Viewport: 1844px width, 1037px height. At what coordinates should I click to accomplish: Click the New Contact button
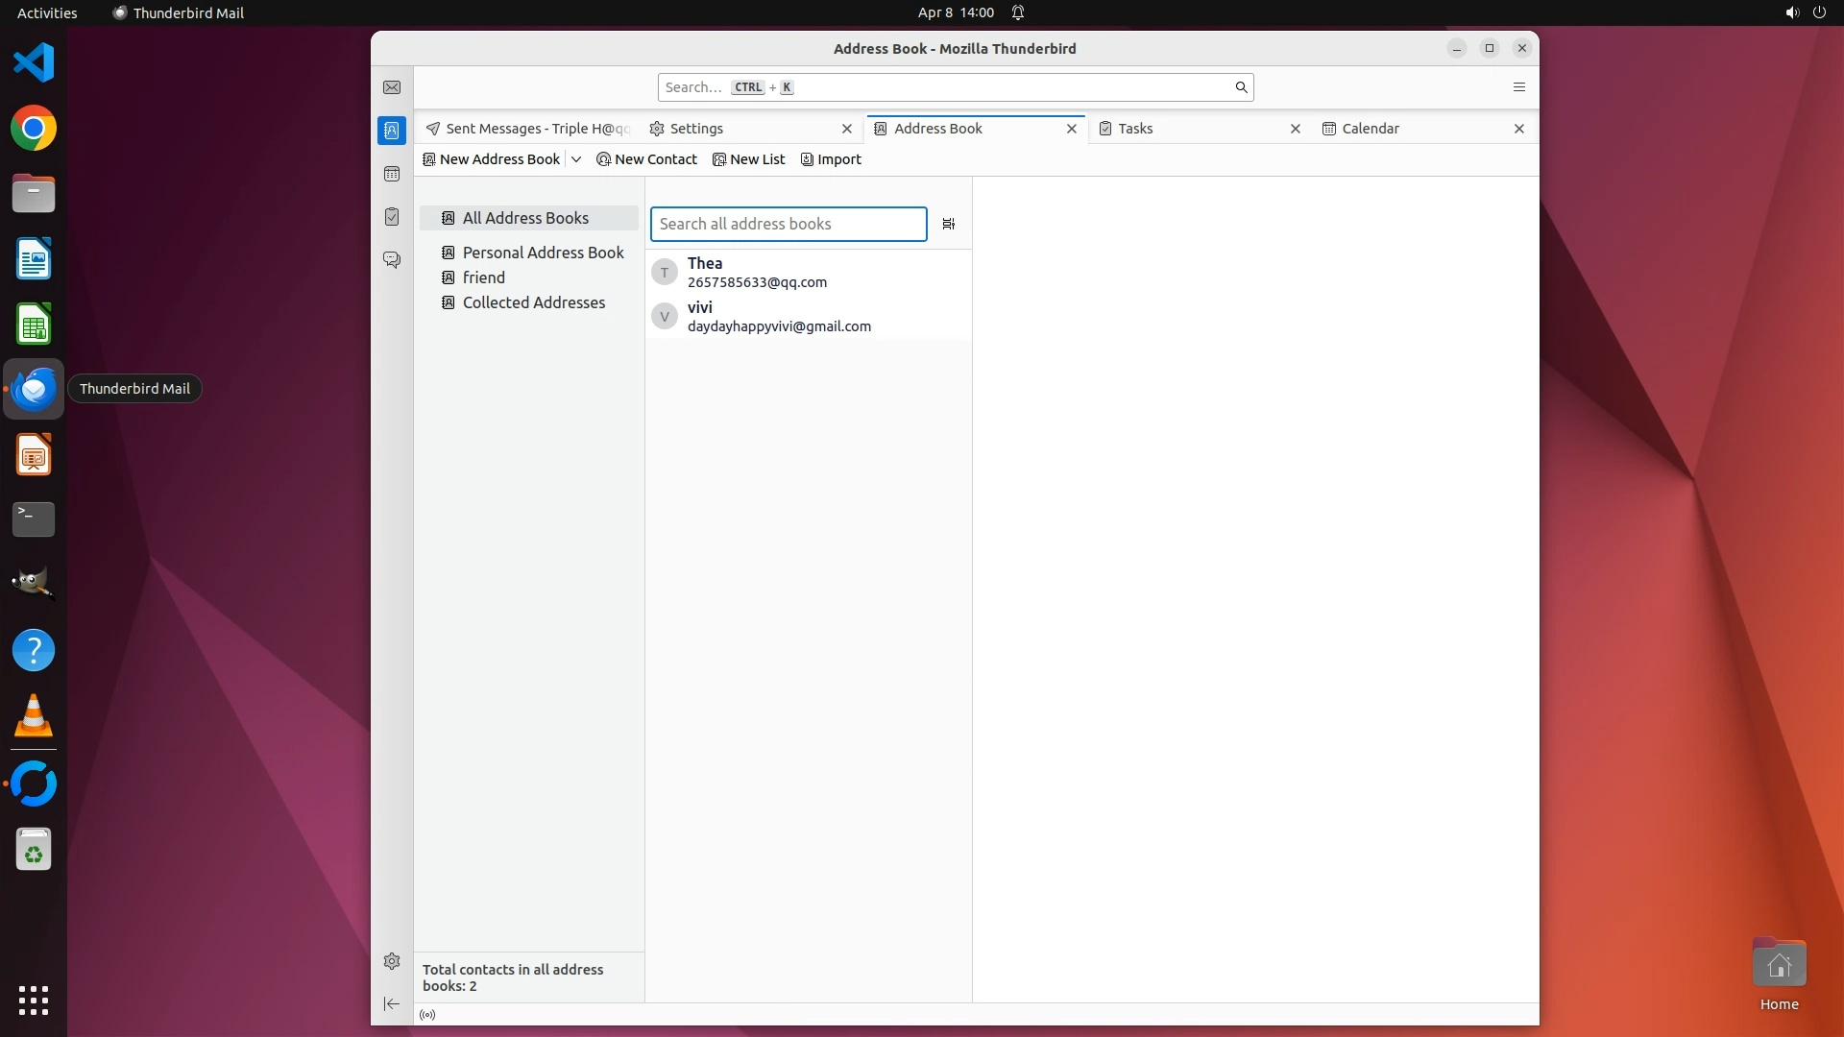[x=646, y=159]
